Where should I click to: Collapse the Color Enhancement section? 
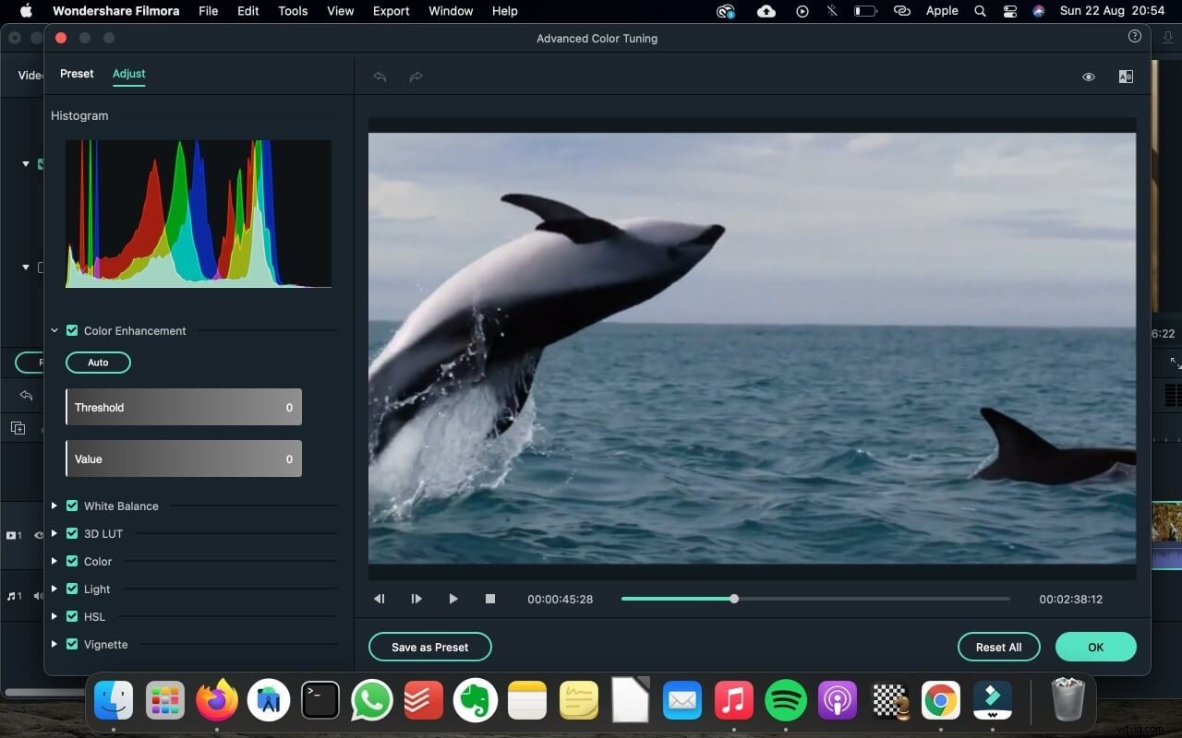coord(54,330)
